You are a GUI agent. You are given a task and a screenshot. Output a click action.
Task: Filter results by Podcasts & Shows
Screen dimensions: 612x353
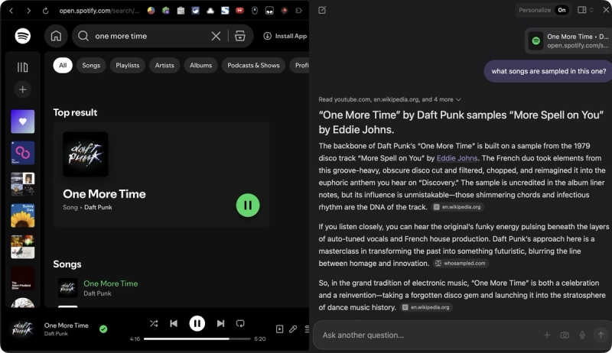[x=253, y=66]
